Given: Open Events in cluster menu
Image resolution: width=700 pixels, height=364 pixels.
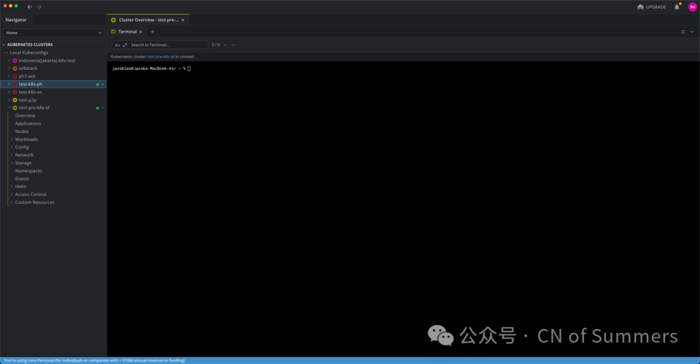Looking at the screenshot, I should coord(22,179).
